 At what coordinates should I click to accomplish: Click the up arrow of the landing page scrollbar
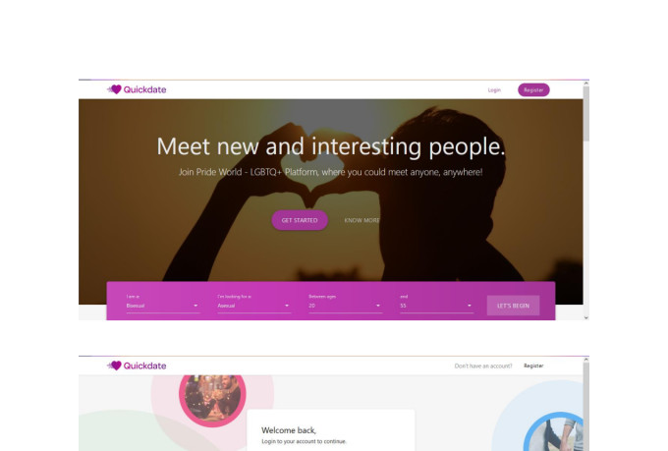586,84
